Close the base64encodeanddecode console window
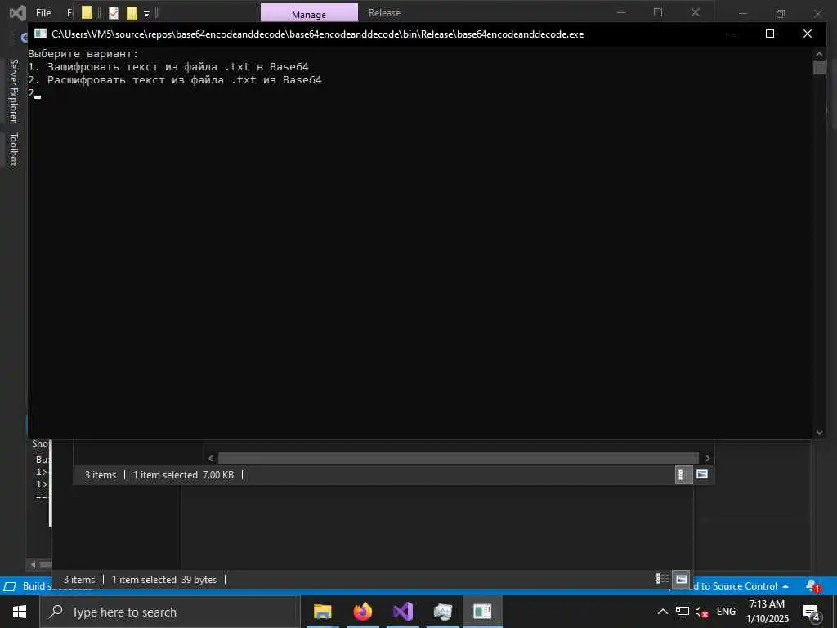Screen dimensions: 837x628 [807, 34]
